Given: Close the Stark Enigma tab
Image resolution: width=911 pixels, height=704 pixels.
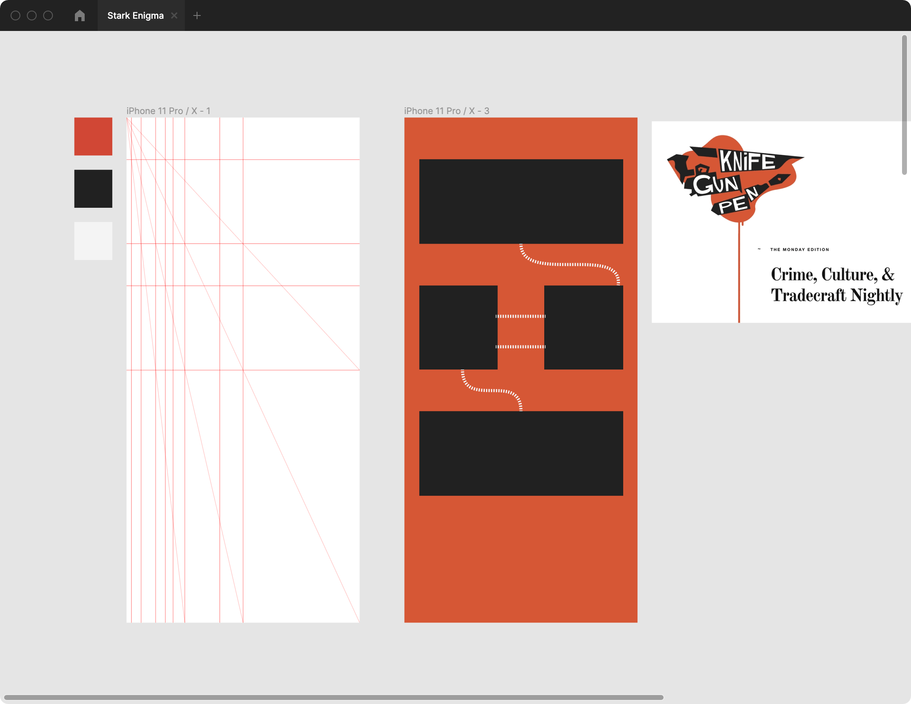Looking at the screenshot, I should [x=174, y=15].
